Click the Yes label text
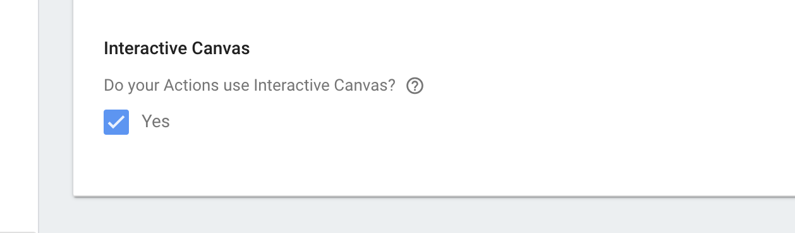This screenshot has width=795, height=233. click(155, 121)
